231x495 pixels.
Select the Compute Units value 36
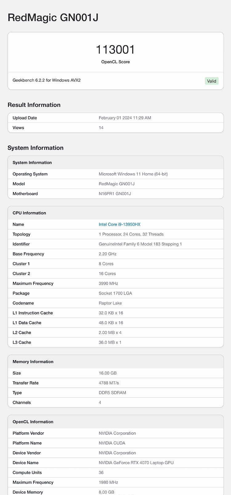pyautogui.click(x=101, y=473)
